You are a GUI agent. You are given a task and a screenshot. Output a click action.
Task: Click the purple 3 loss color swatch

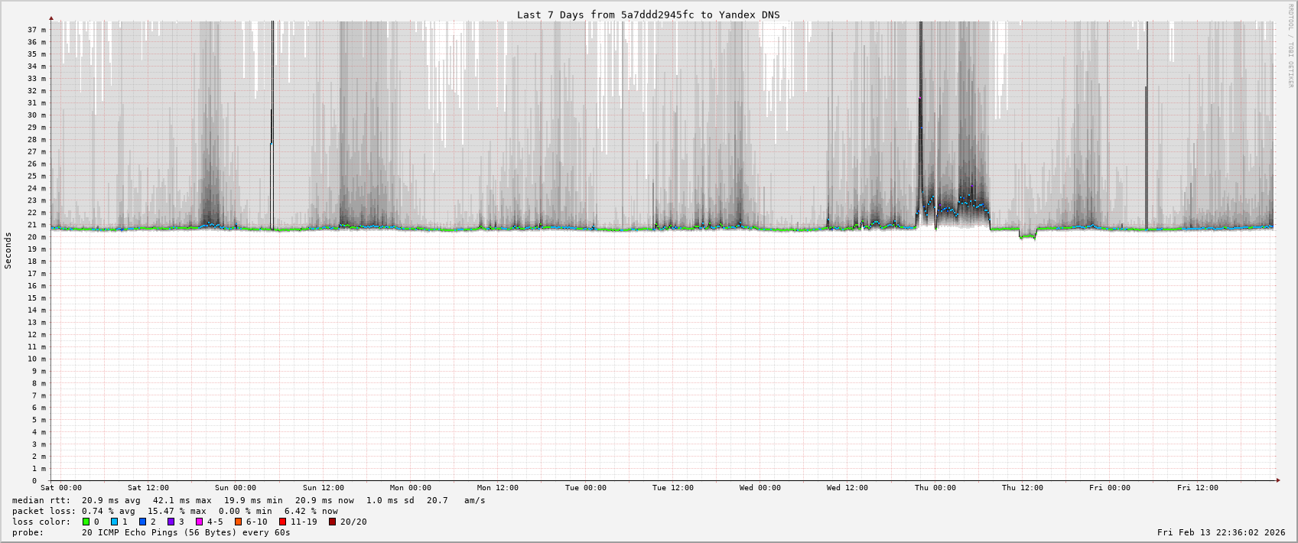click(x=171, y=522)
